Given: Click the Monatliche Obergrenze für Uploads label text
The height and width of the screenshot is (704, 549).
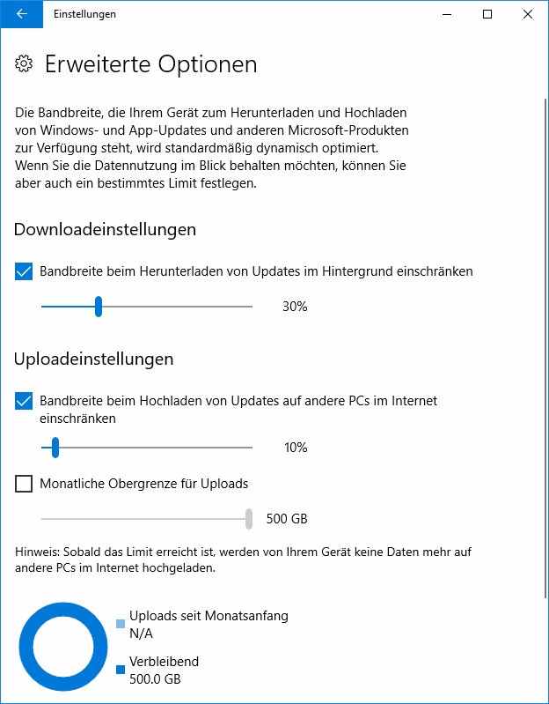Looking at the screenshot, I should (144, 484).
